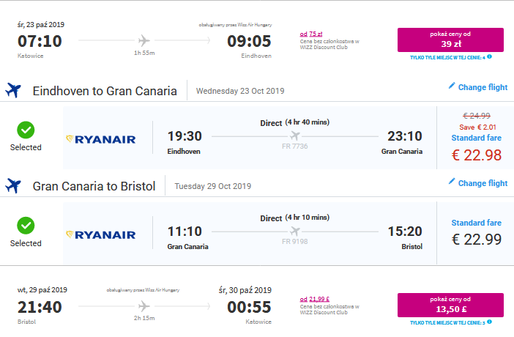Click the gray plane icon on the FR 7736 route line

(294, 136)
